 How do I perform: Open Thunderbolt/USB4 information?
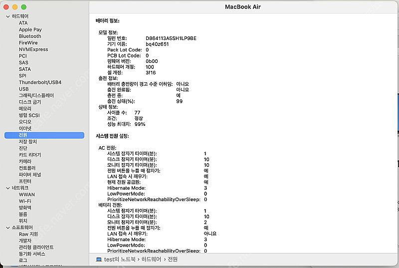pyautogui.click(x=40, y=82)
